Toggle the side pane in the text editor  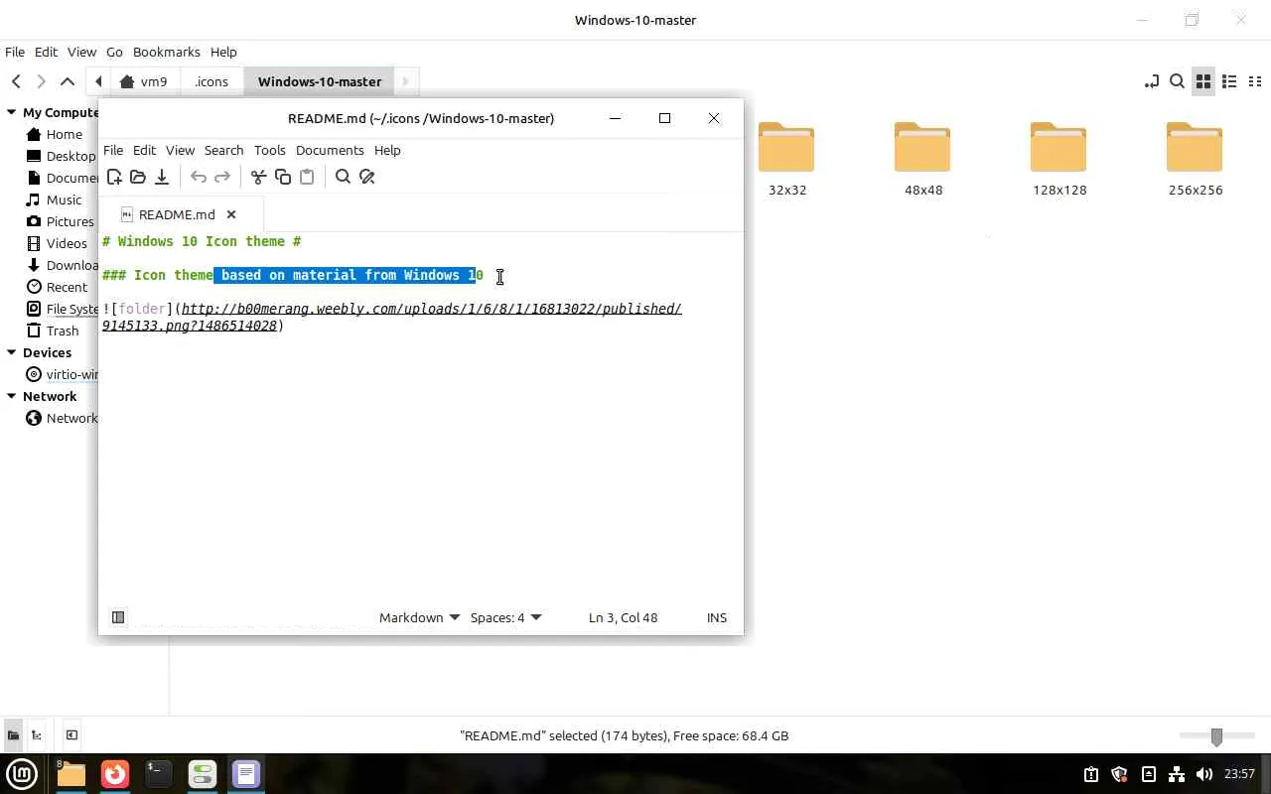pos(118,617)
